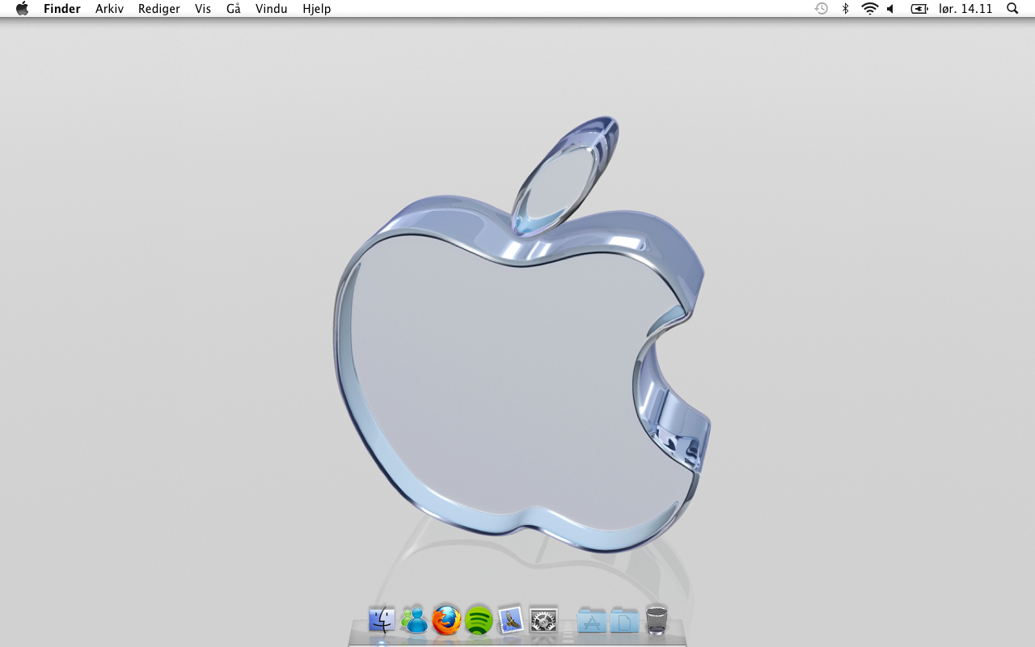
Task: Open System Preferences from the Dock
Action: tap(543, 620)
